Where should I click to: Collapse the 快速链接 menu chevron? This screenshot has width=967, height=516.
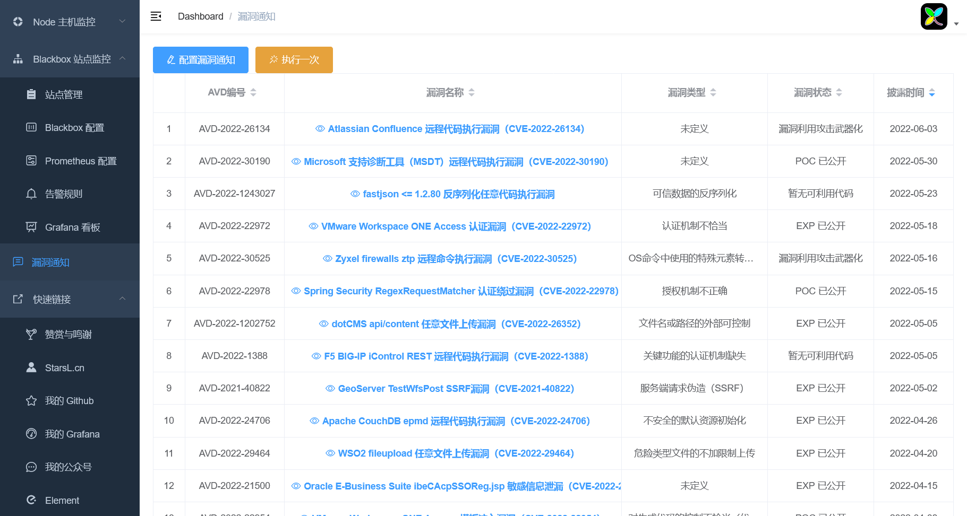[x=123, y=299]
